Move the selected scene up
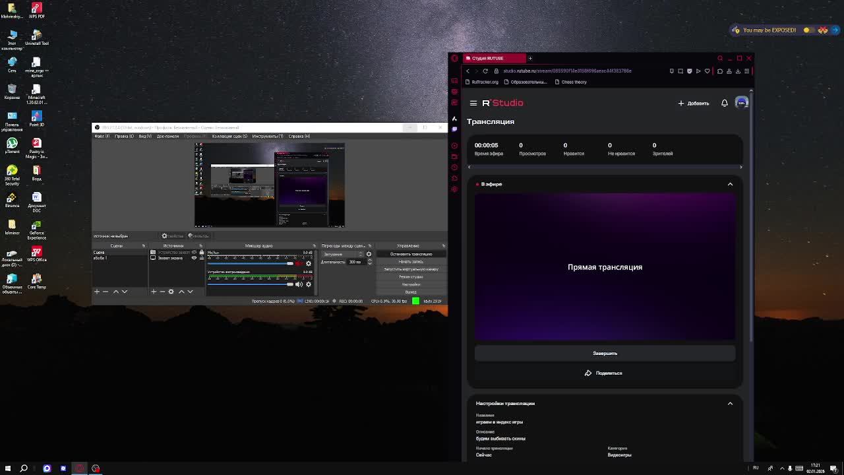The height and width of the screenshot is (475, 844). pos(116,292)
